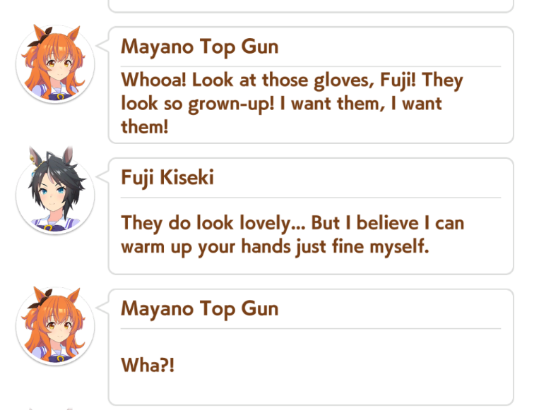Tap the "Wha?!" reply text
The height and width of the screenshot is (410, 539).
(x=148, y=365)
